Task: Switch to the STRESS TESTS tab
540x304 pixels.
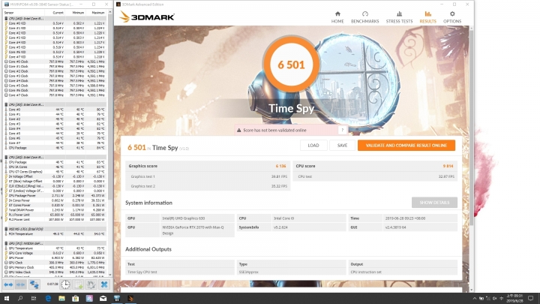Action: [x=399, y=17]
